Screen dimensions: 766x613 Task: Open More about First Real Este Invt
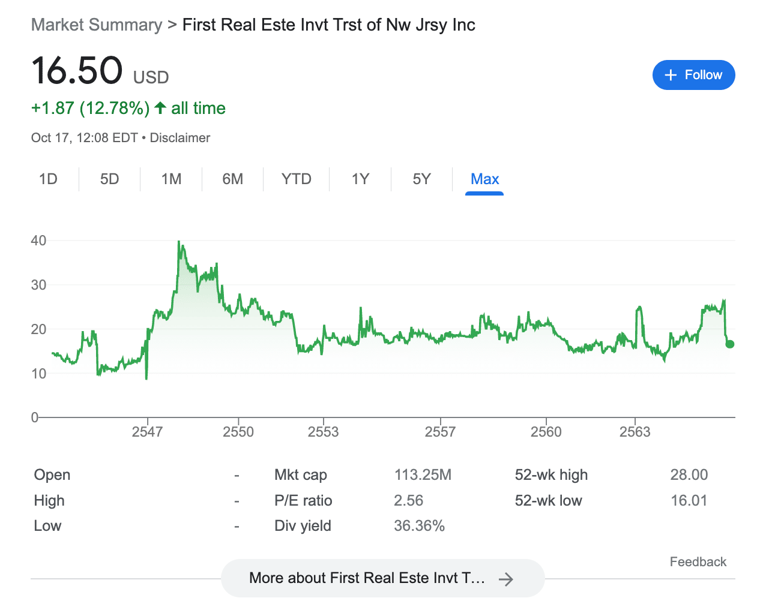[382, 578]
